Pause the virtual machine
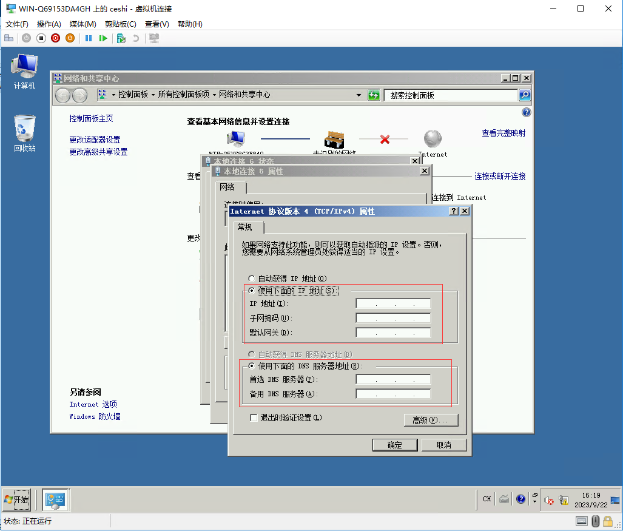Image resolution: width=623 pixels, height=531 pixels. point(89,38)
